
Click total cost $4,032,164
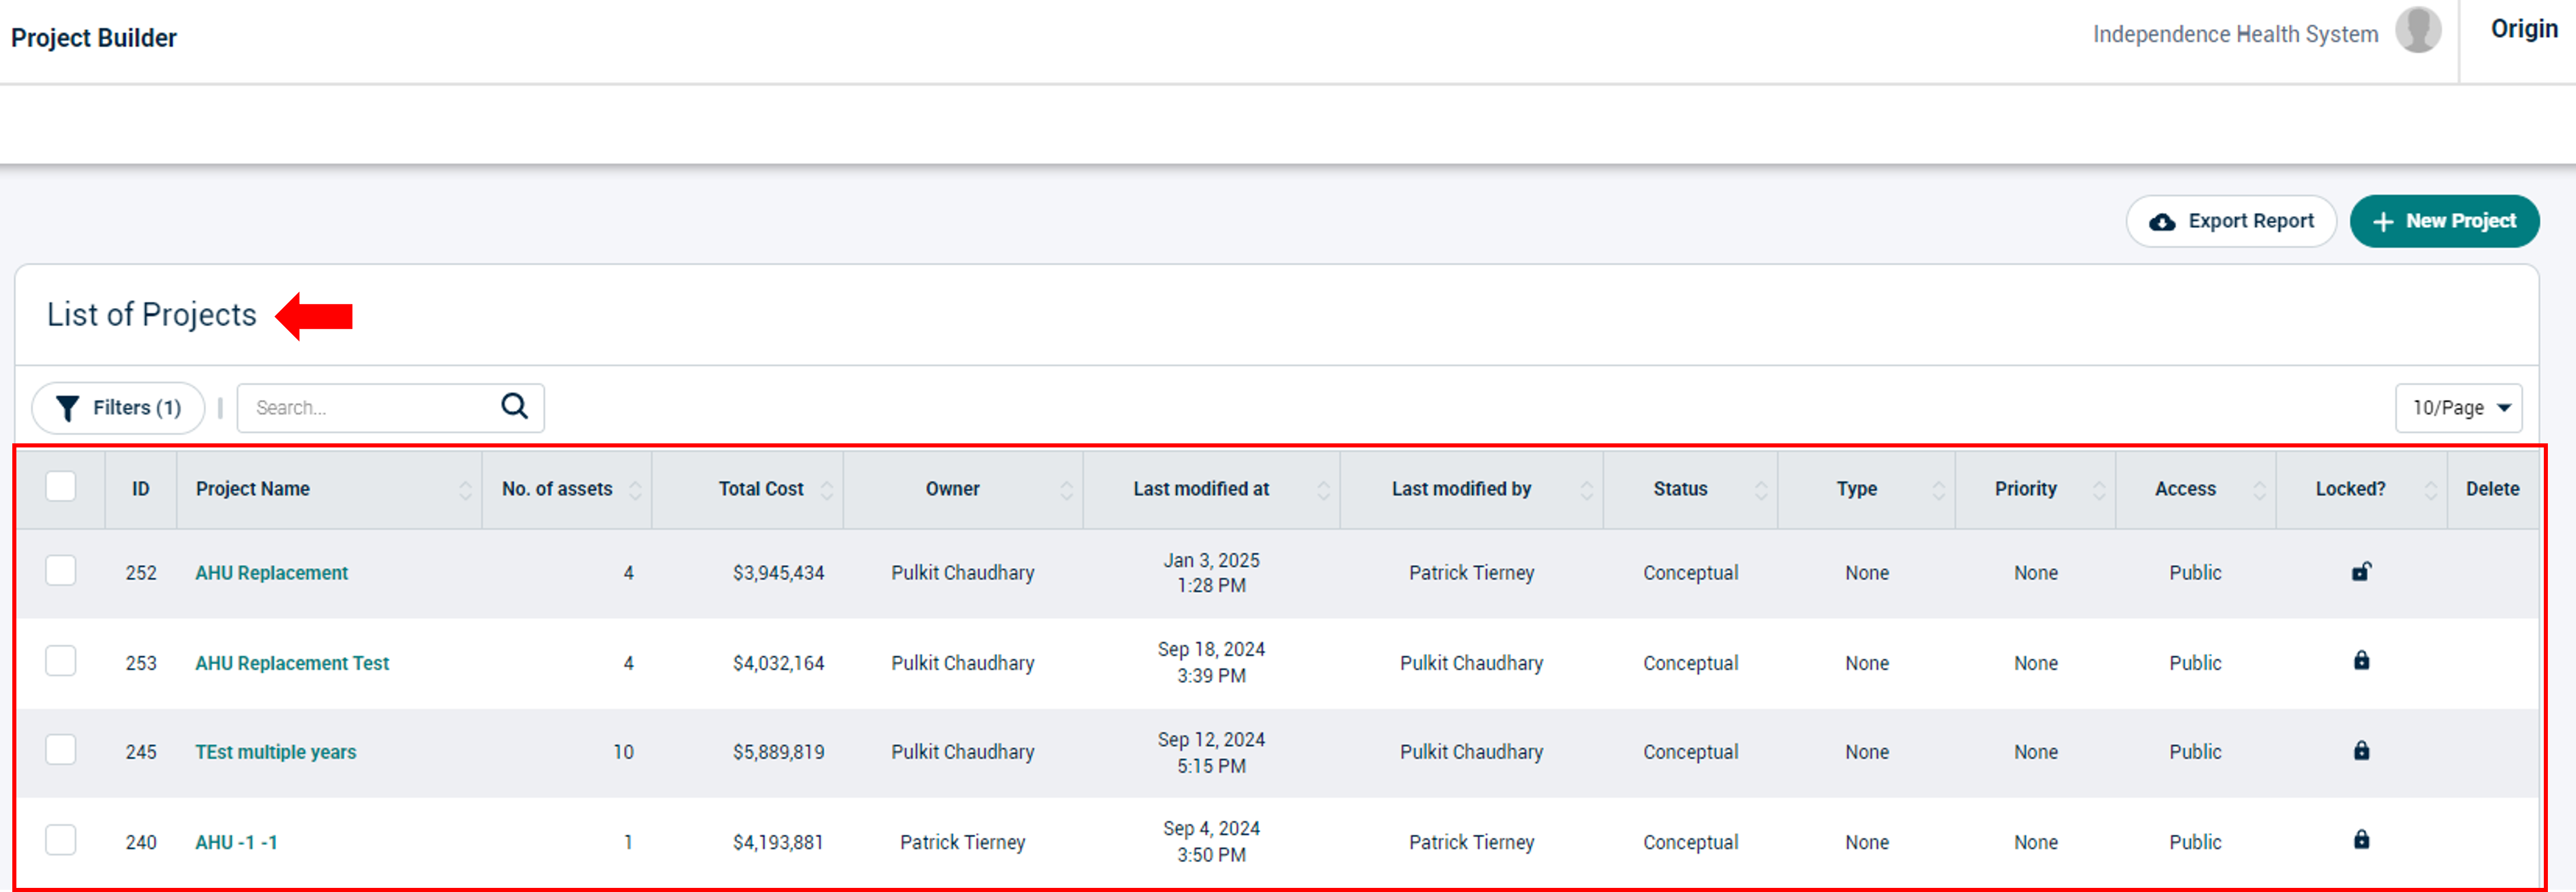779,663
